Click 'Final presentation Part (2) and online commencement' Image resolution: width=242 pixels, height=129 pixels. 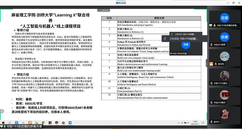click(x=142, y=98)
